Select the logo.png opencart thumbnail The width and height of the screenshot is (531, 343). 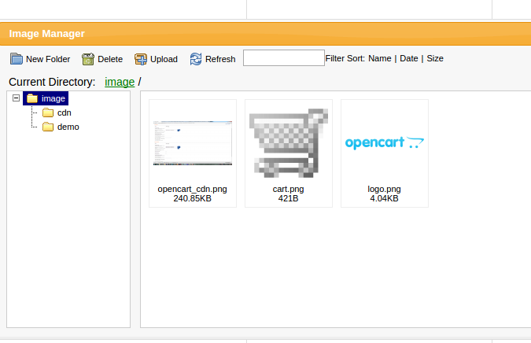coord(385,142)
